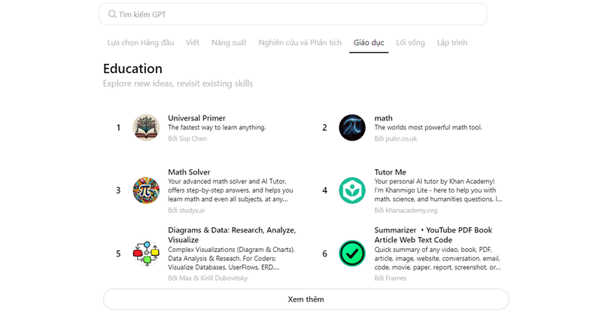Open the Diagrams & Data flowchart icon

(146, 254)
